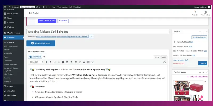The width and height of the screenshot is (213, 106).
Task: Open the Paragraph format dropdown
Action: click(x=36, y=62)
